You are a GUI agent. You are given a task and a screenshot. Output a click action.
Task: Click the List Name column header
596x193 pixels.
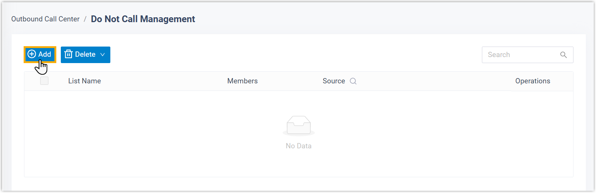84,81
